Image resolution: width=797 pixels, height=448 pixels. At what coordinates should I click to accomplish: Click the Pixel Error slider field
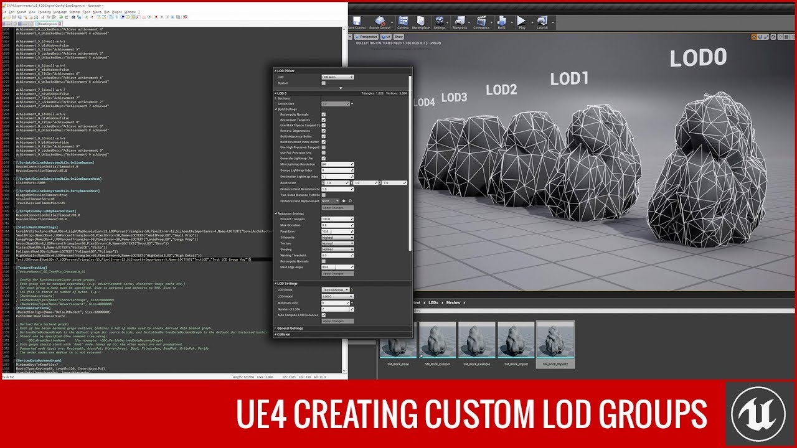point(337,231)
